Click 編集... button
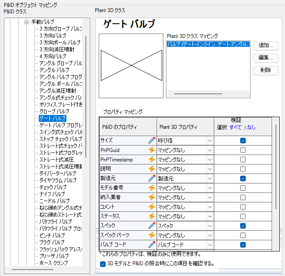This screenshot has width=285, height=276. click(266, 58)
